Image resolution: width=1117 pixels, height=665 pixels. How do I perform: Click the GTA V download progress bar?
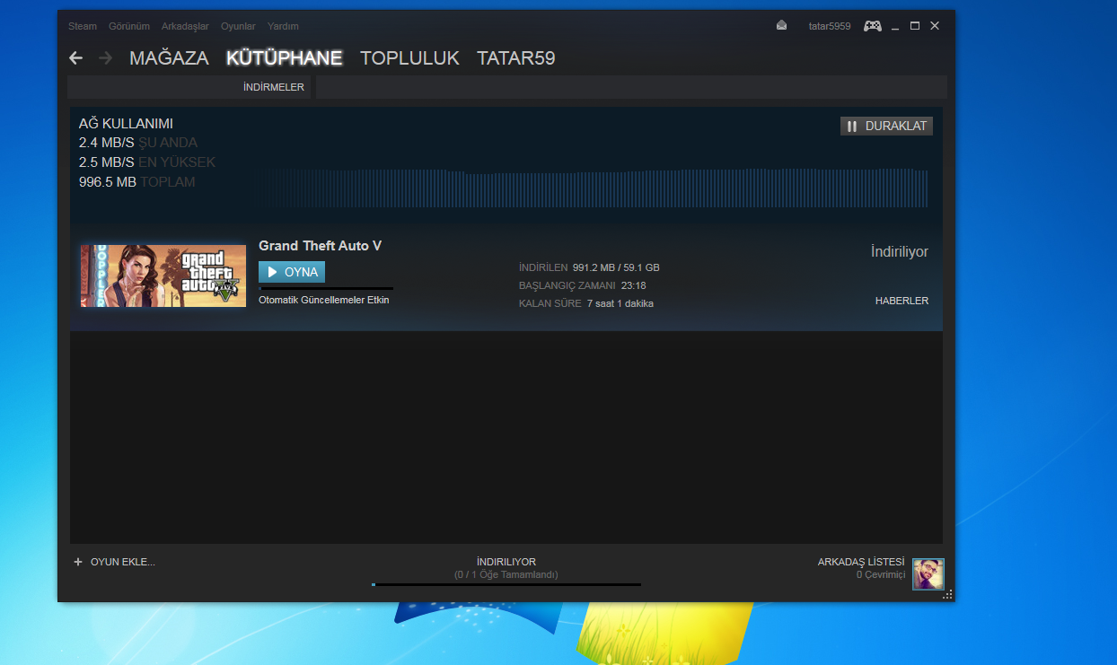[326, 288]
